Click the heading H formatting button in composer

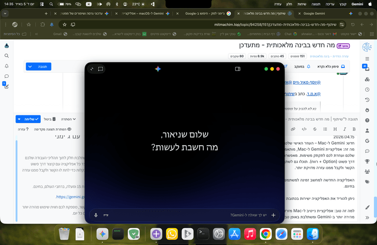(335, 129)
